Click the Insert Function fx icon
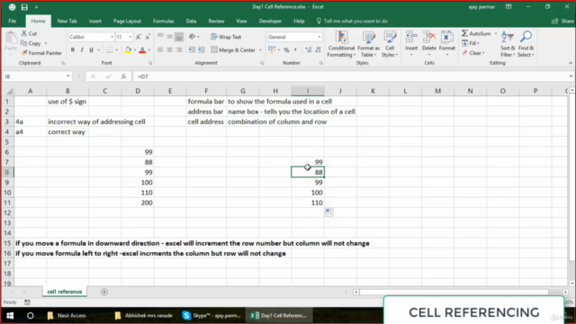576x324 pixels. pyautogui.click(x=123, y=76)
